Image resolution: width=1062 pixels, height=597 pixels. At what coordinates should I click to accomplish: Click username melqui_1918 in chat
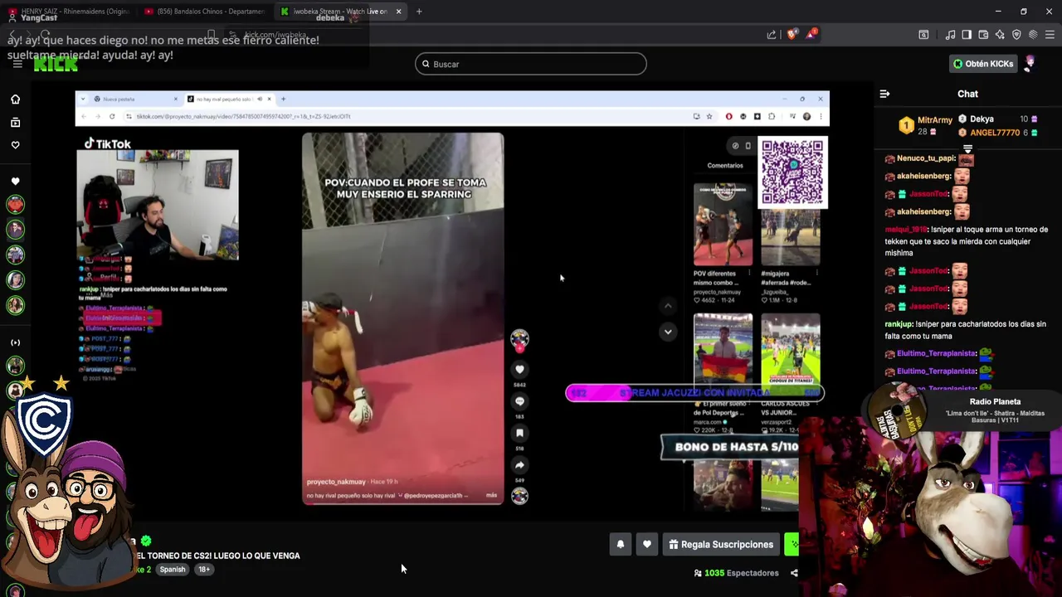[906, 230]
